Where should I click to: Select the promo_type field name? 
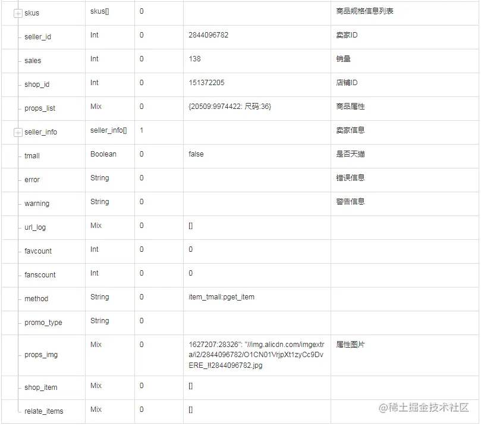(x=43, y=323)
